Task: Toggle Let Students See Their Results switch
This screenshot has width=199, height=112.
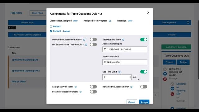Action: (93, 44)
